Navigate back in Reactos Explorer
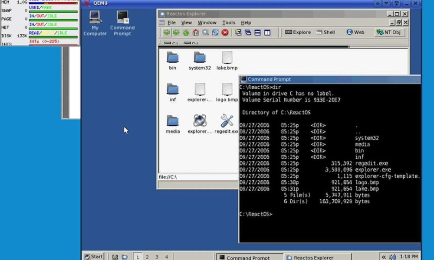The width and height of the screenshot is (434, 260). [166, 32]
